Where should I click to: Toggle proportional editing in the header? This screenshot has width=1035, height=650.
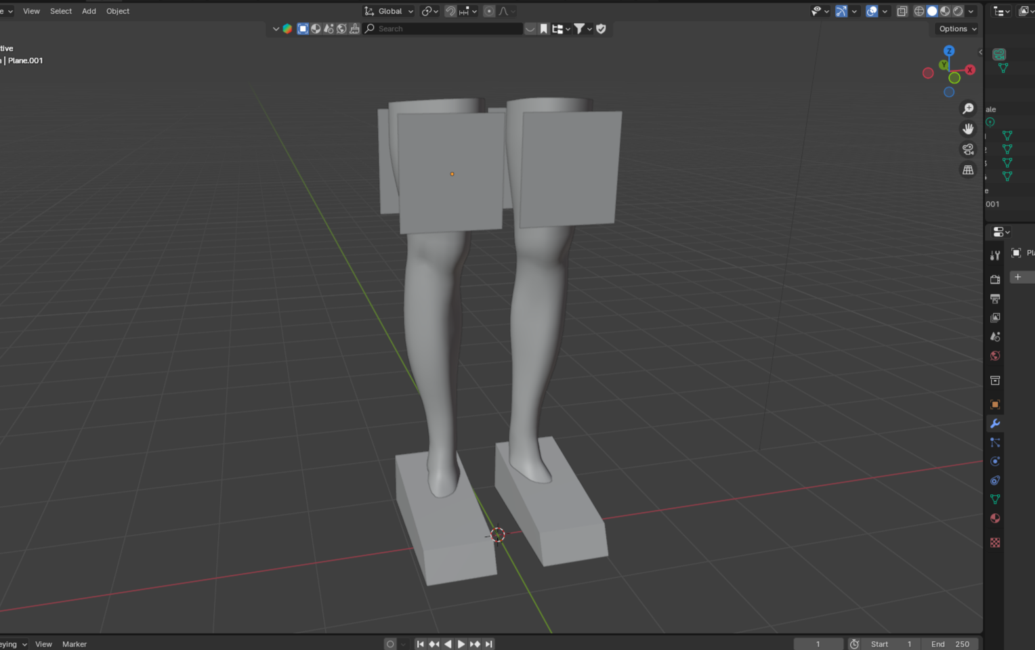click(489, 11)
